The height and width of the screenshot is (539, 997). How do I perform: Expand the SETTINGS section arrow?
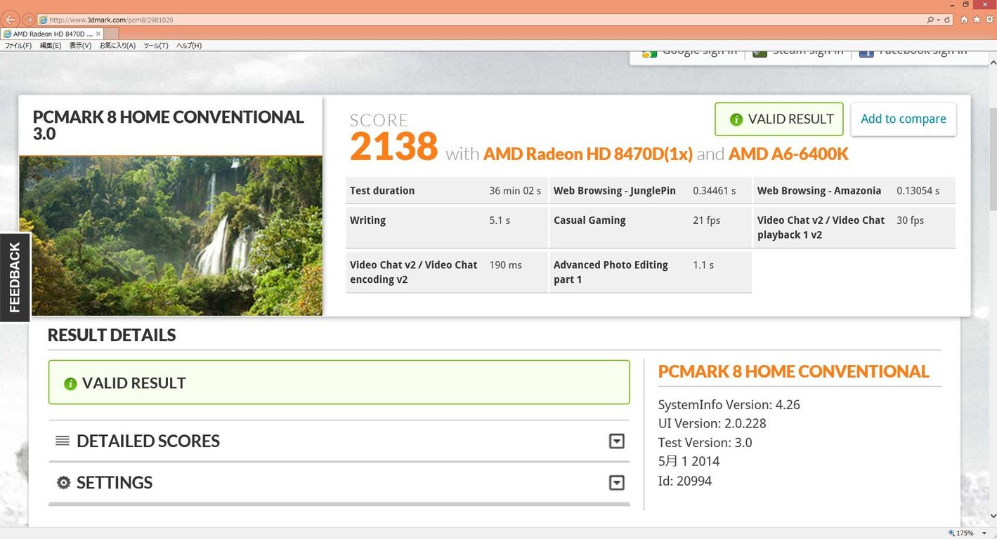click(617, 483)
